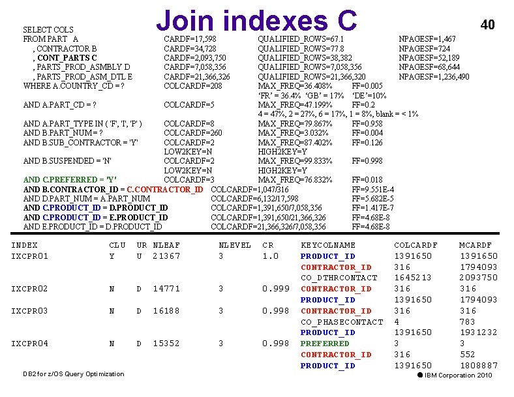Click 'CARDF=2,093,750' value
The width and height of the screenshot is (514, 397).
coord(195,57)
